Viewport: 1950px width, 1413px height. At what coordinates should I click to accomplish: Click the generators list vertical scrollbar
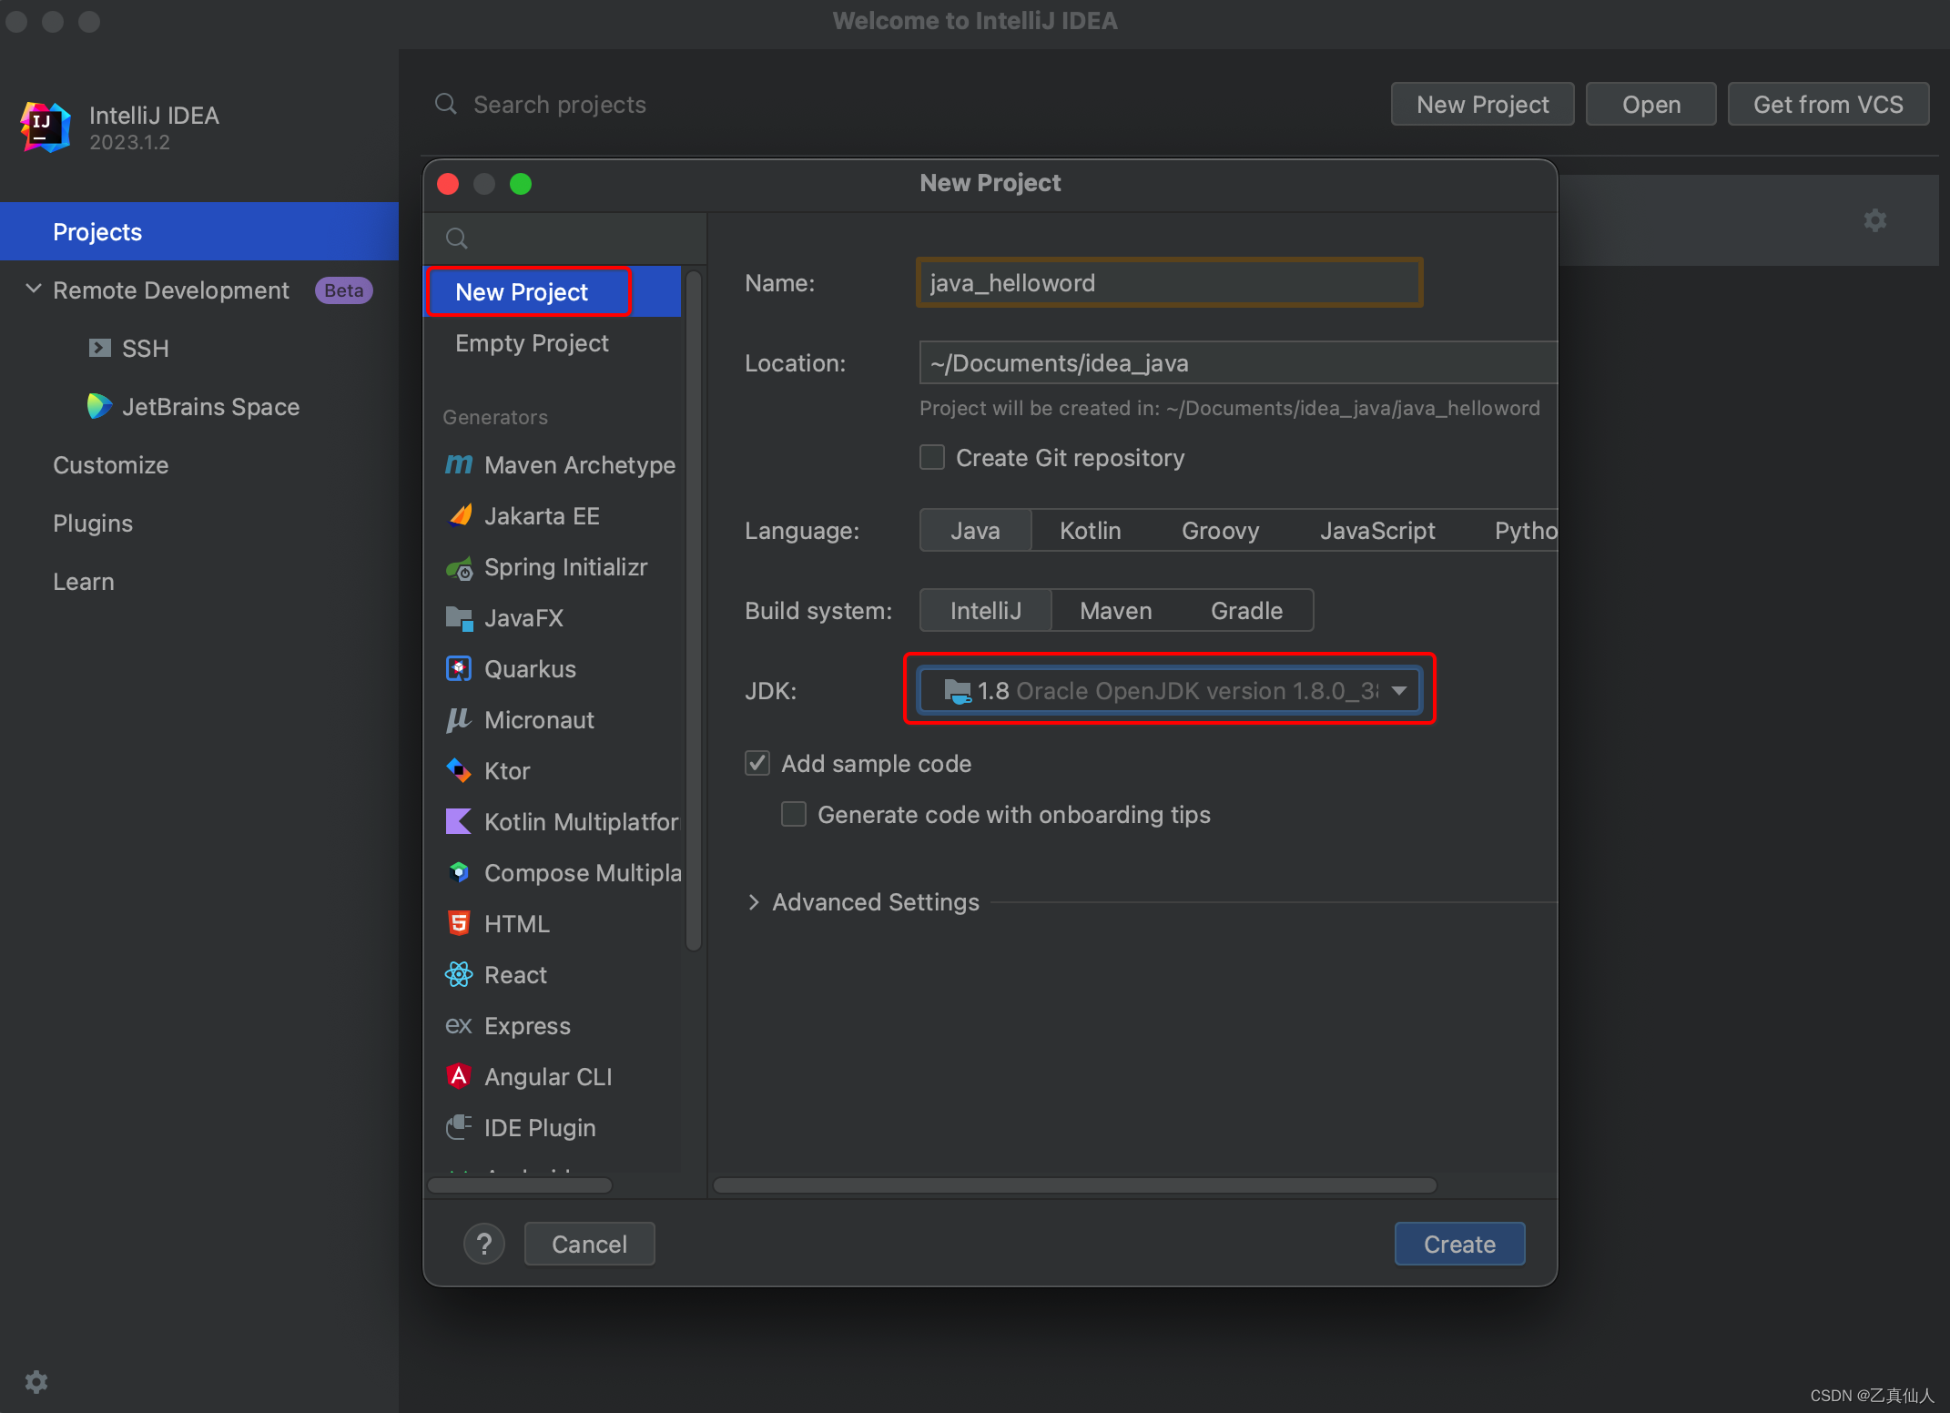point(694,610)
